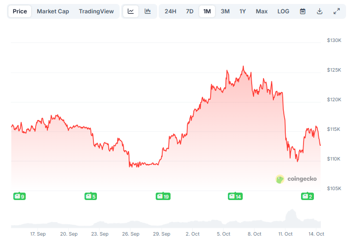Open the news marker labeled 14
The image size is (349, 243).
point(235,196)
